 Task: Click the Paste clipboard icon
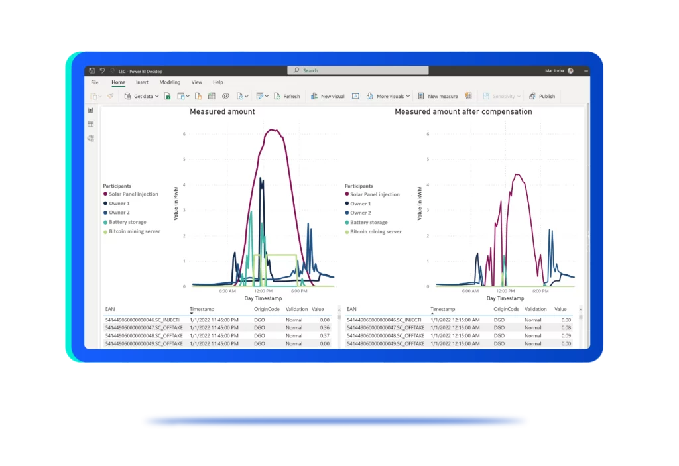[x=93, y=96]
